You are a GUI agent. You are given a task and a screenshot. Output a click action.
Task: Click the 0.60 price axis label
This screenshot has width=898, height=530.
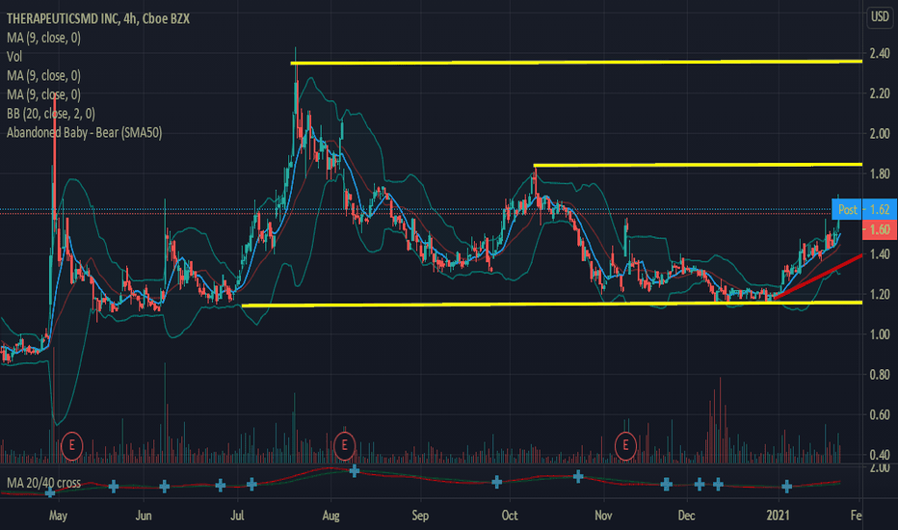[x=880, y=414]
